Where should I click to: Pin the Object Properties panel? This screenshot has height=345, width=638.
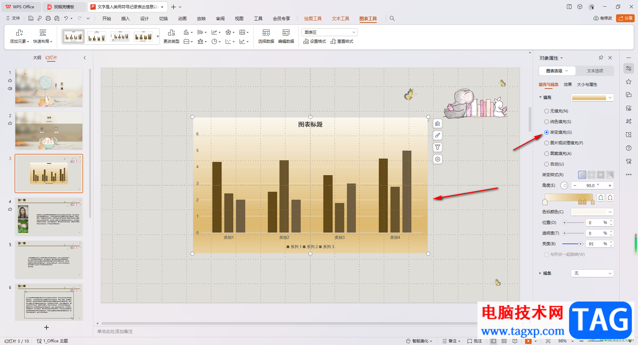click(601, 58)
